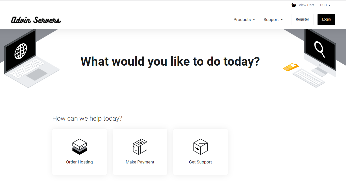Viewport: 346px width, 185px height.
Task: Select the Make Payment label
Action: tap(140, 162)
